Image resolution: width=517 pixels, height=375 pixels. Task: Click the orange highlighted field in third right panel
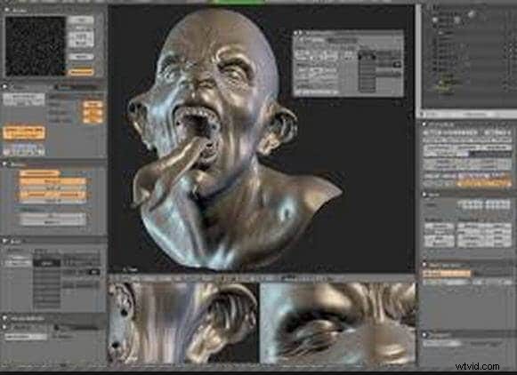[x=447, y=274]
